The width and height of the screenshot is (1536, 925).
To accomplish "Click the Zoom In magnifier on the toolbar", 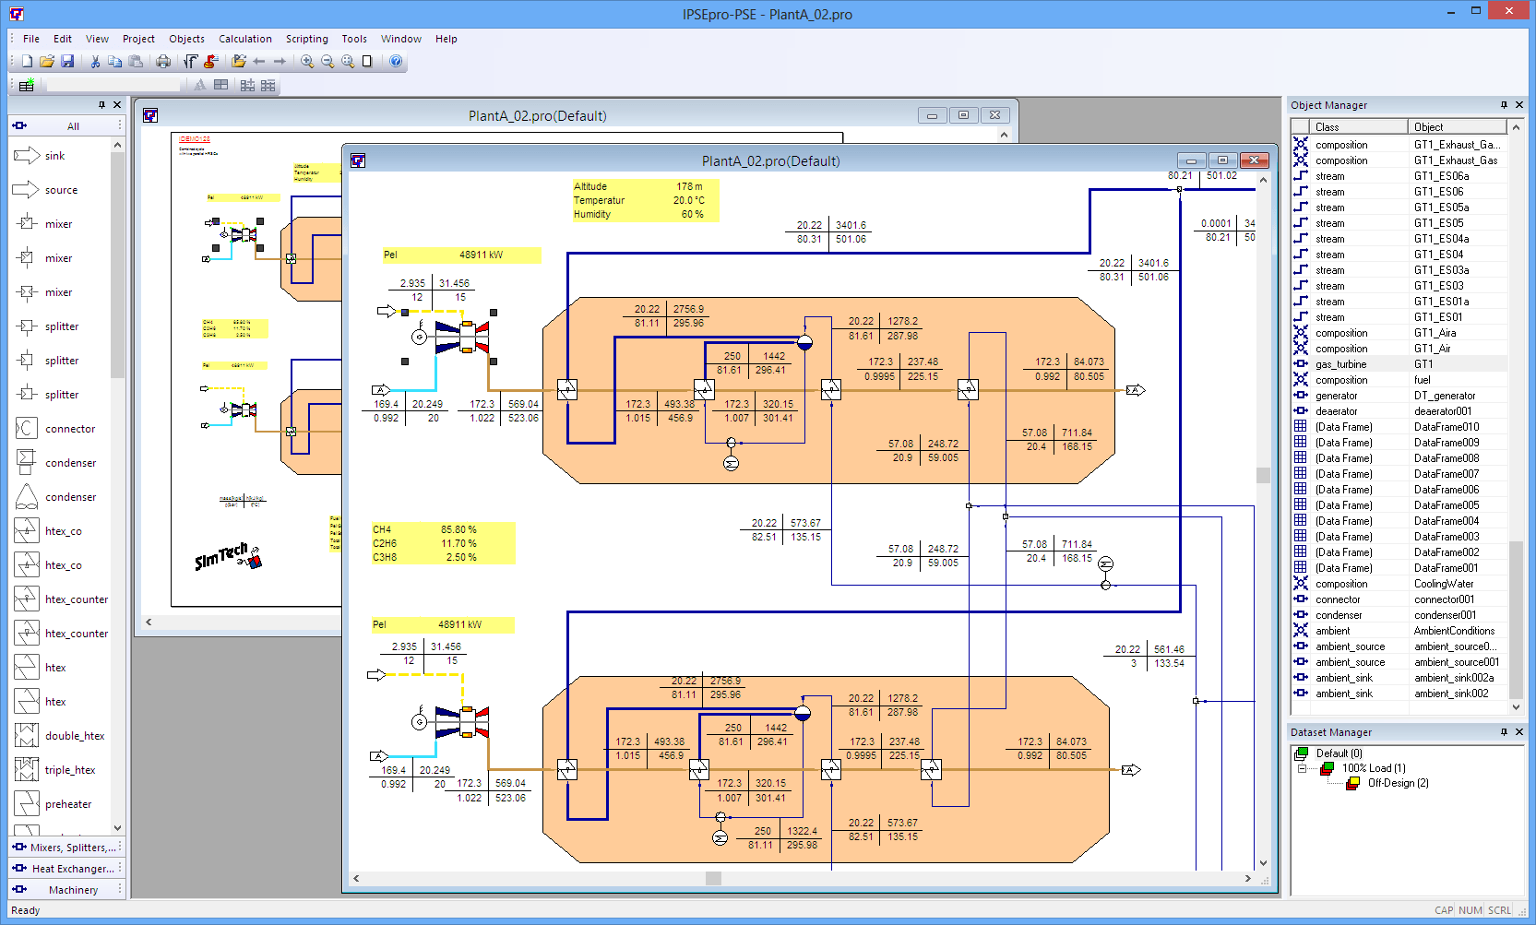I will [x=306, y=61].
